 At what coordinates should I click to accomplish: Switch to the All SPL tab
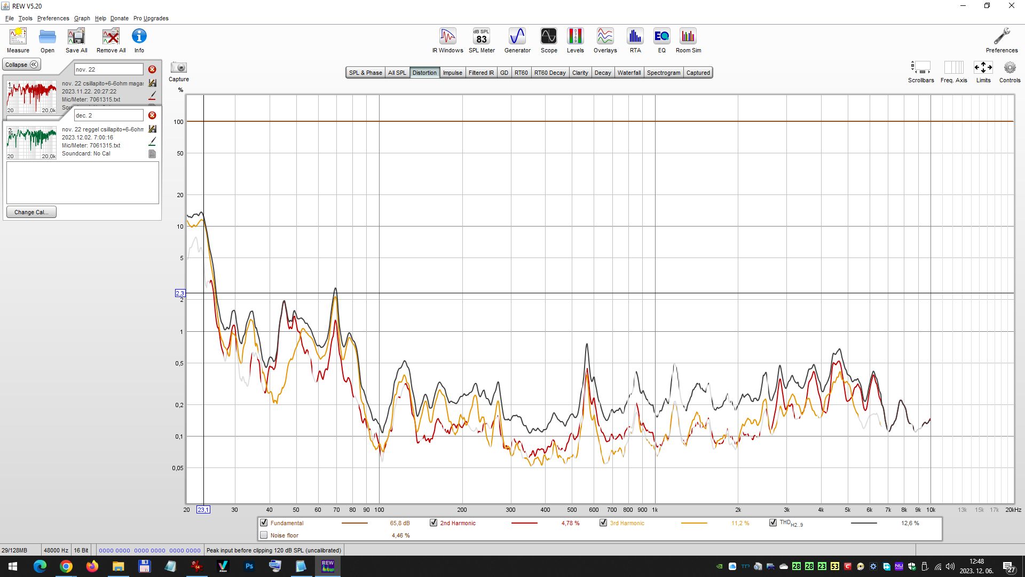coord(397,73)
